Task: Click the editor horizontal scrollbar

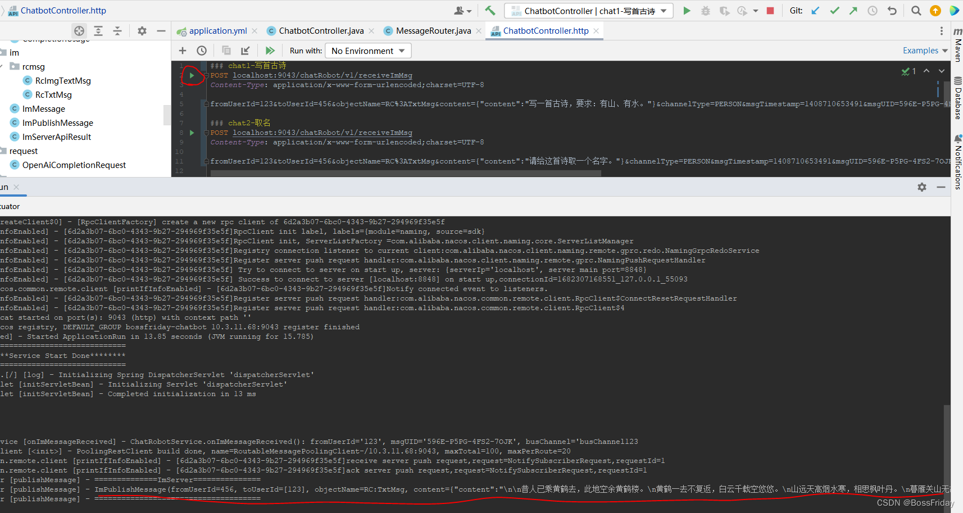Action: click(x=406, y=173)
